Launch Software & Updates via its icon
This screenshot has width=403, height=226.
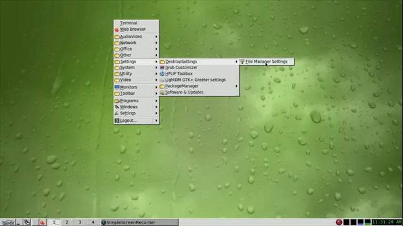pyautogui.click(x=162, y=92)
